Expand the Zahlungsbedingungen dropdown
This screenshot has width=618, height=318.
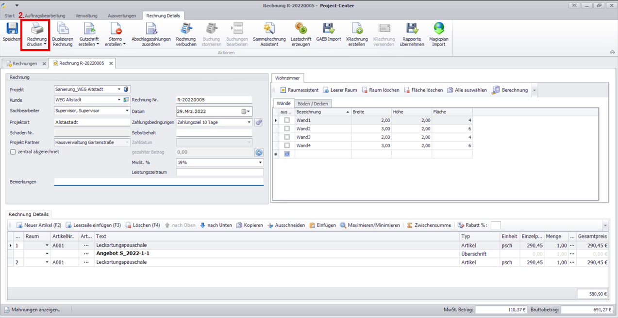click(249, 123)
